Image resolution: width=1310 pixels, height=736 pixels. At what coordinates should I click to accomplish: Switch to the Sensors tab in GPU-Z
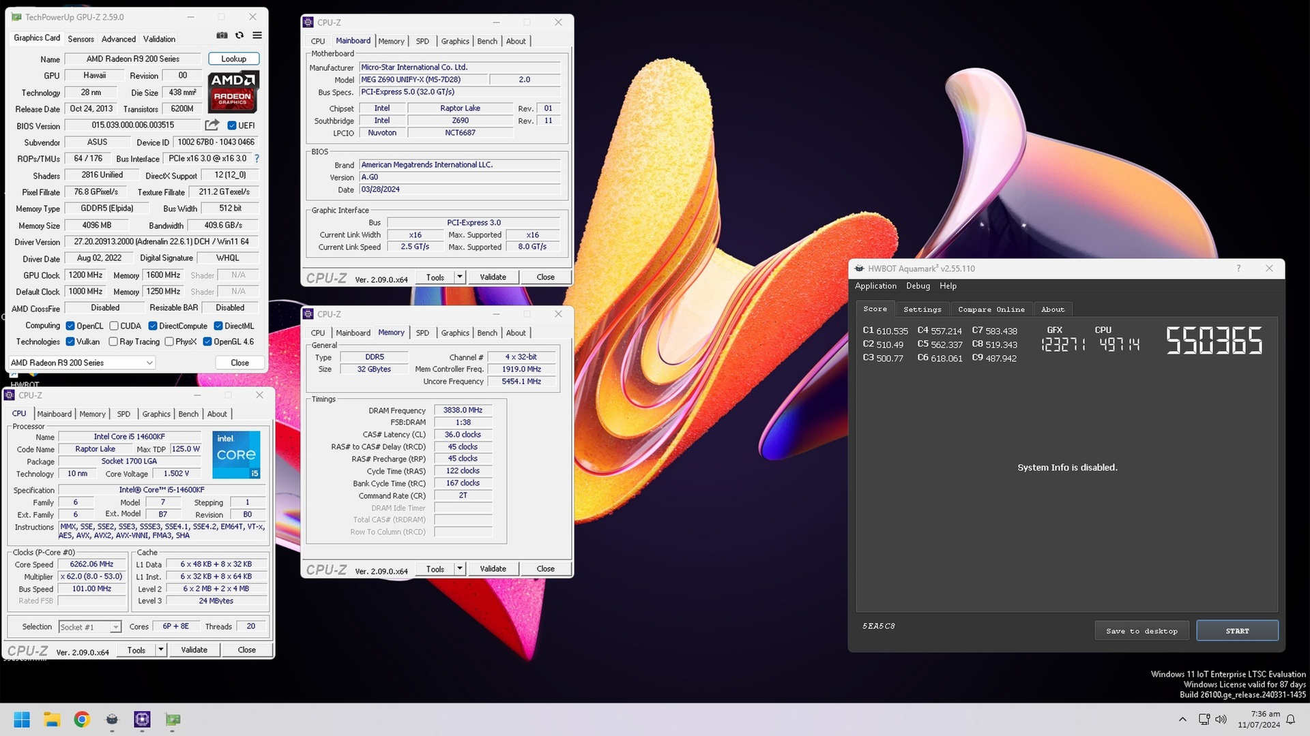point(81,39)
